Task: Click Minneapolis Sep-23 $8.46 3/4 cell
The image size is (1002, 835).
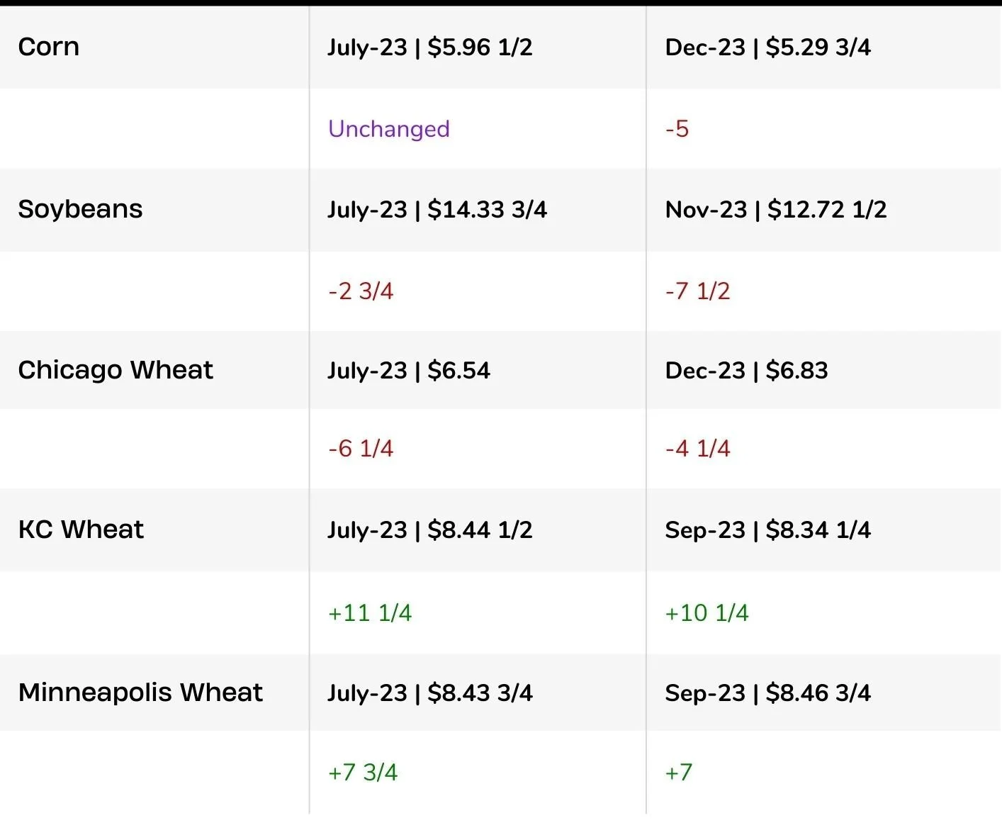Action: [x=767, y=693]
